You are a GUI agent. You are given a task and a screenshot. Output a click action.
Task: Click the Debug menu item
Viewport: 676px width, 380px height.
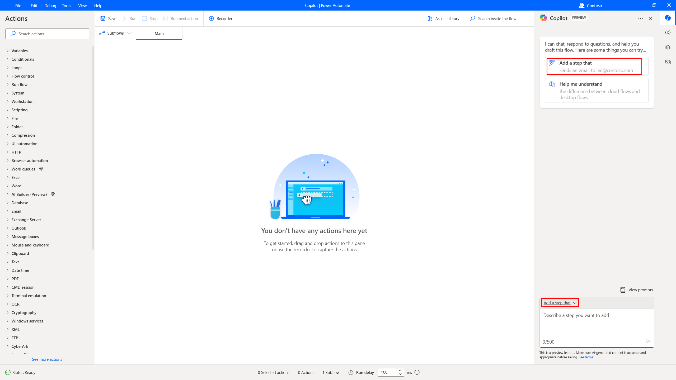(50, 5)
